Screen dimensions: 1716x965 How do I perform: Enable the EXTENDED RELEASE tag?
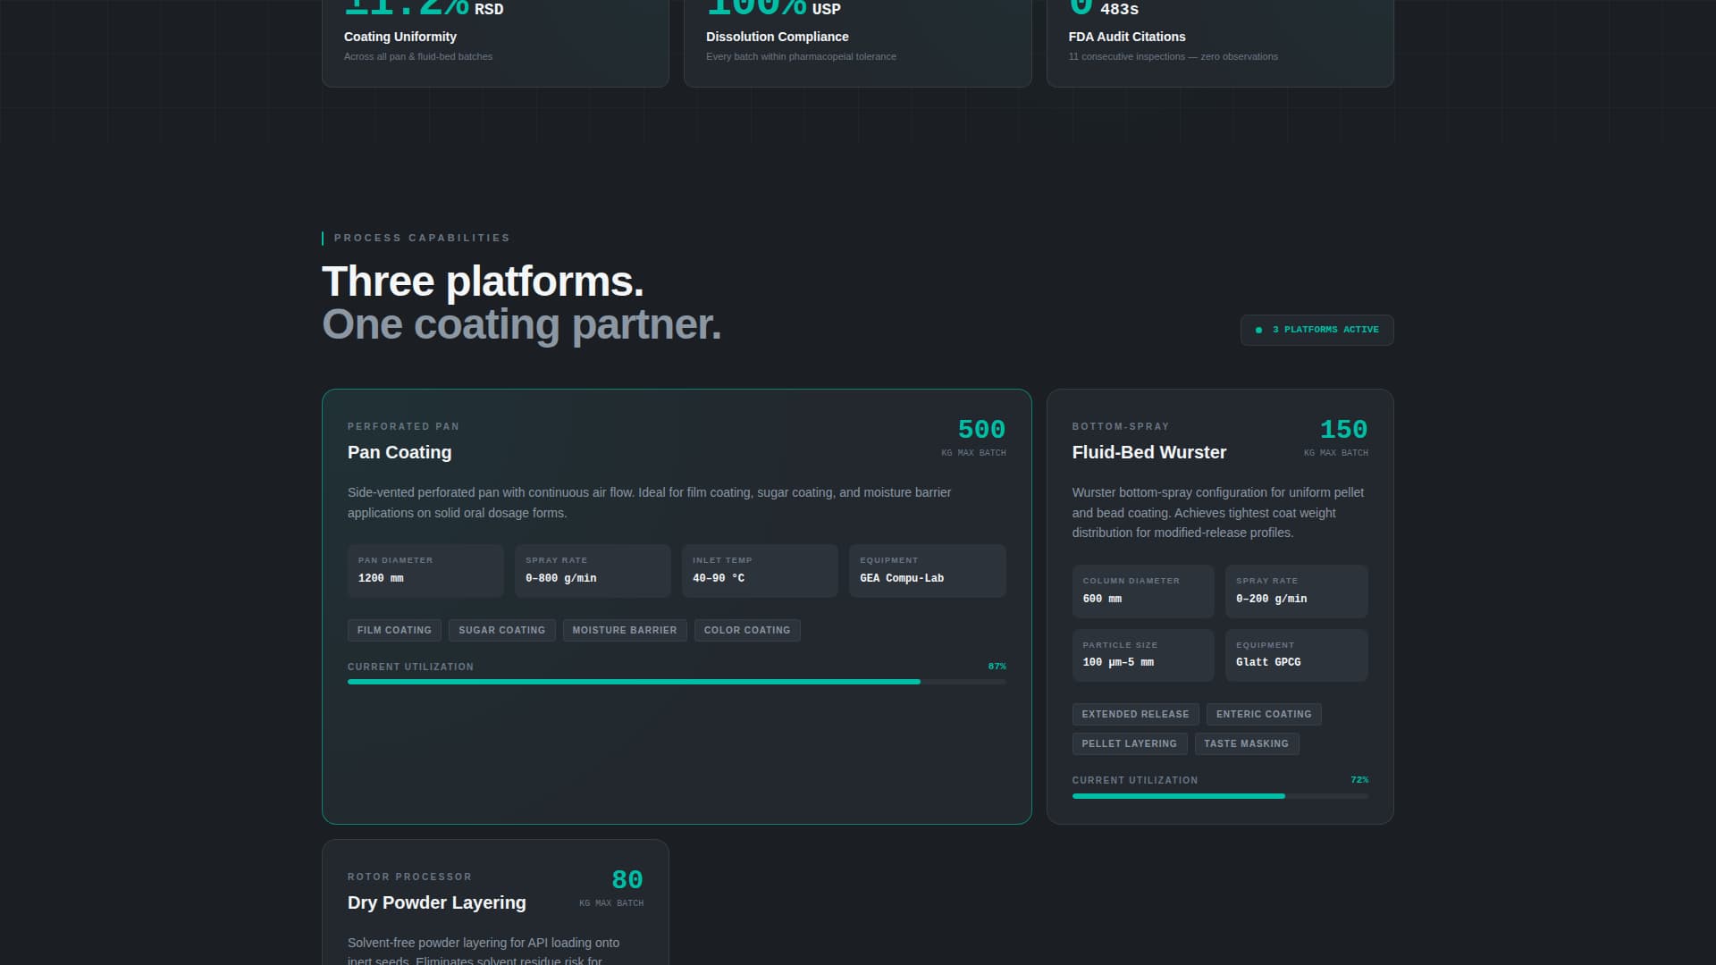[x=1136, y=714]
